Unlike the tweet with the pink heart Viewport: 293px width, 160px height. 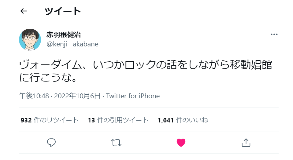[x=181, y=142]
